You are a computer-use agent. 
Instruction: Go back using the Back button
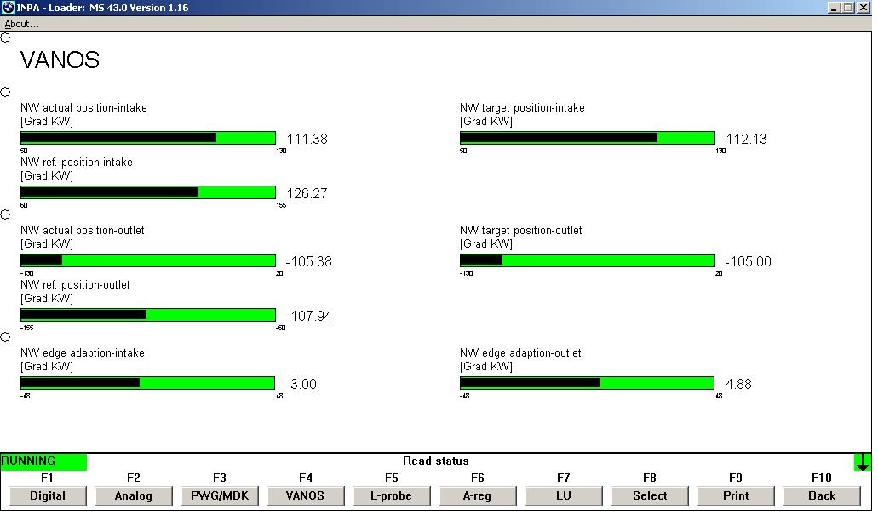(822, 495)
